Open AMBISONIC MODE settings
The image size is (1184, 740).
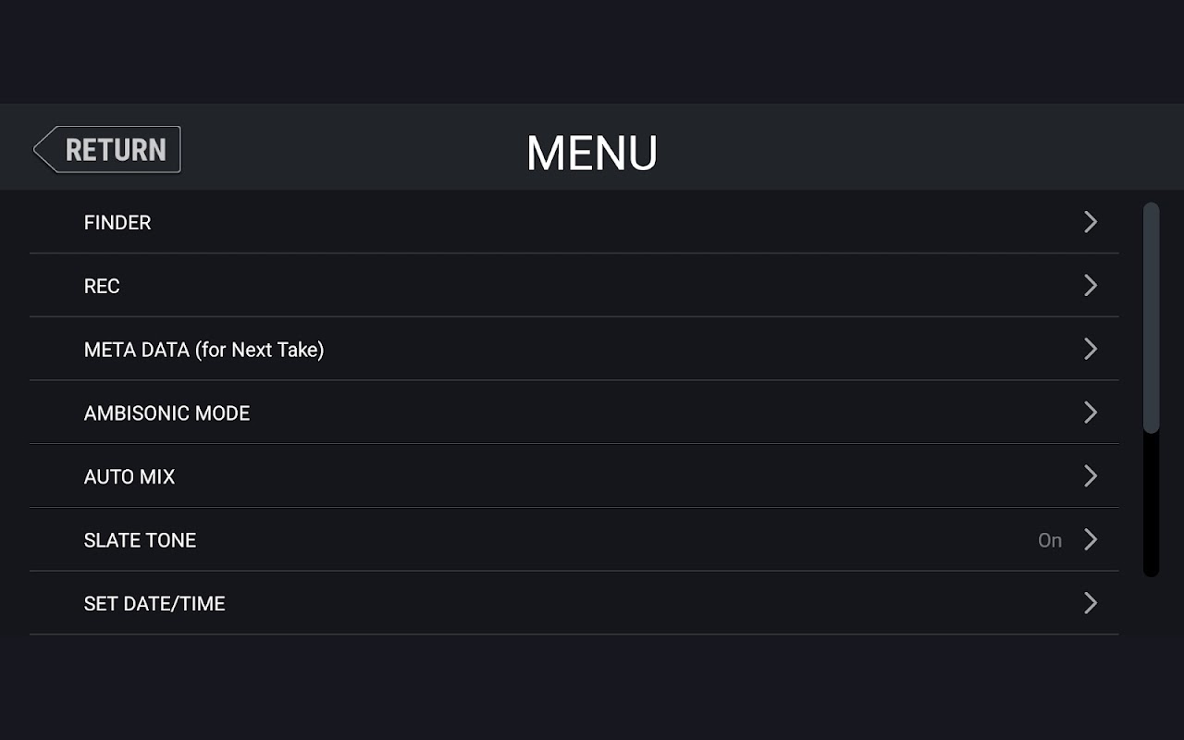tap(573, 413)
